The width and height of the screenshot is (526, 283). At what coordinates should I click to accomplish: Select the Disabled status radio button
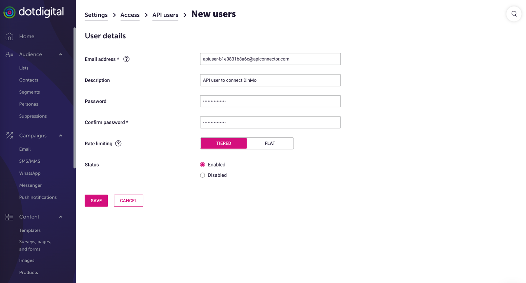(202, 175)
